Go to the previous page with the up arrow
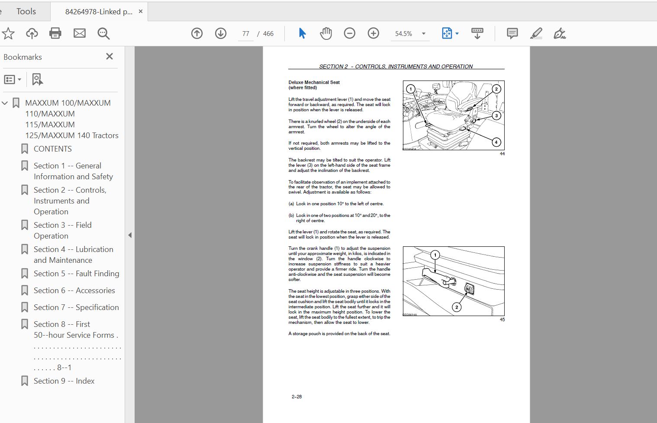This screenshot has height=423, width=657. tap(197, 33)
